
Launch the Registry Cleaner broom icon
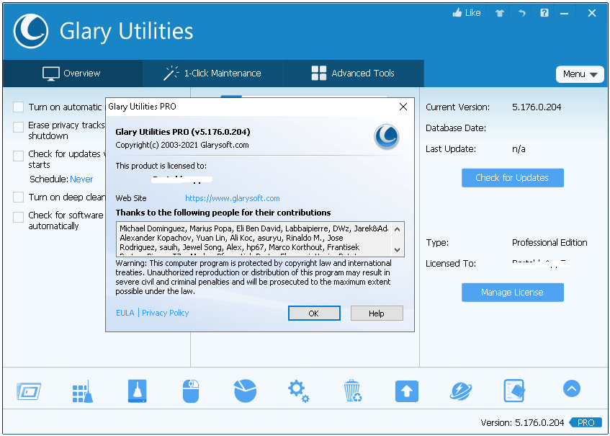pos(83,391)
